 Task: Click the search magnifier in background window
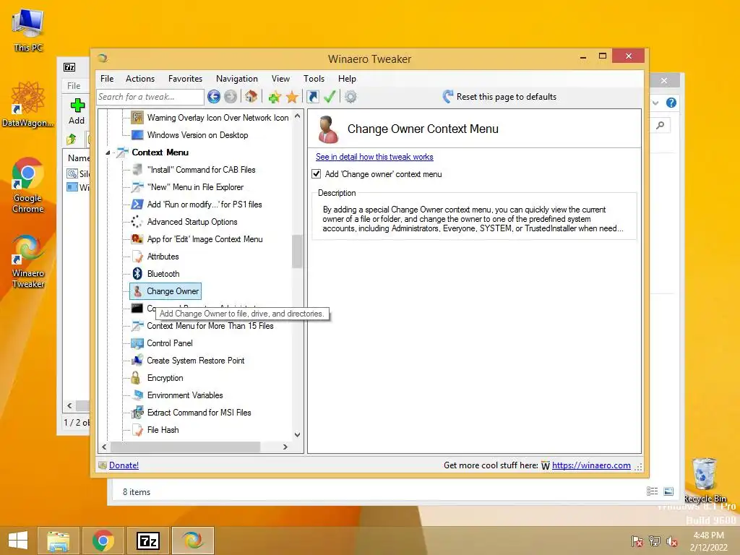tap(661, 125)
